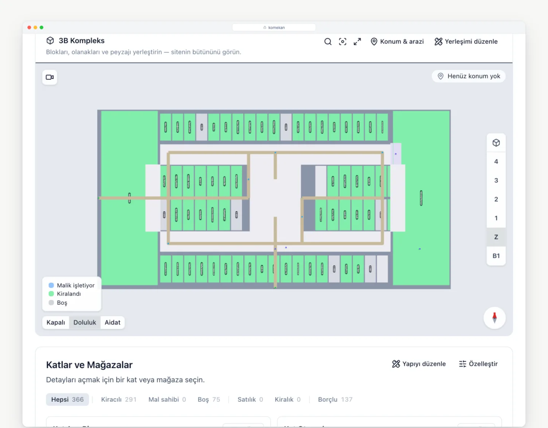Select basement floor B1
Image resolution: width=548 pixels, height=428 pixels.
(x=496, y=256)
